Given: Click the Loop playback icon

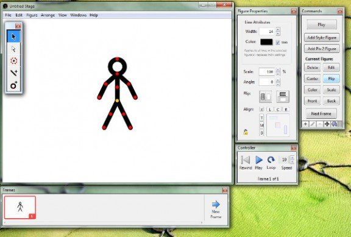Looking at the screenshot, I should coord(271,163).
